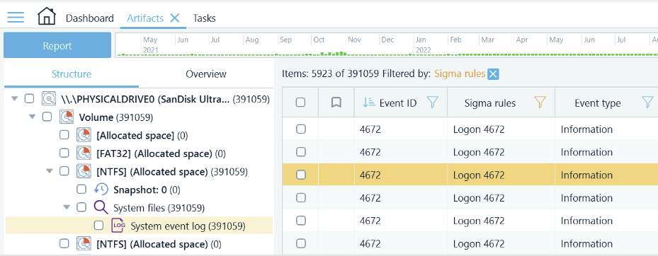The height and width of the screenshot is (256, 658).
Task: Close the Artifacts tab
Action: point(175,18)
